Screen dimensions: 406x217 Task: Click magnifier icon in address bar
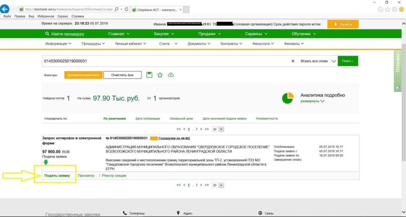pos(117,10)
